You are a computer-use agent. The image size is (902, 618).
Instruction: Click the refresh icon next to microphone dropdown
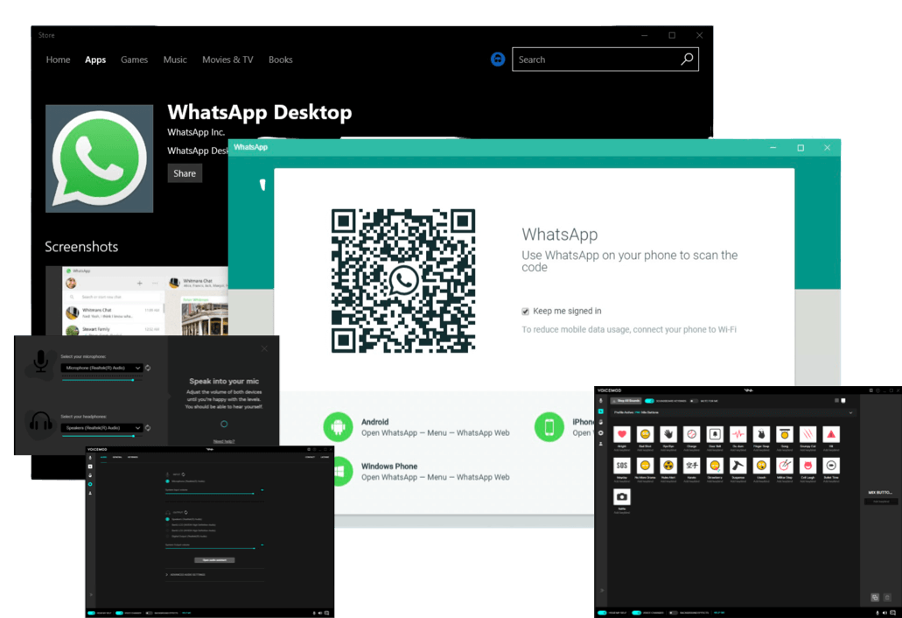[x=148, y=368]
